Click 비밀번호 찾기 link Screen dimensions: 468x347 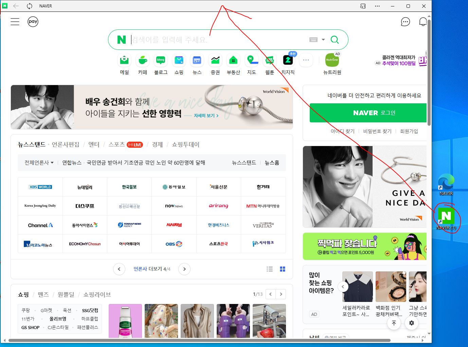click(x=377, y=131)
